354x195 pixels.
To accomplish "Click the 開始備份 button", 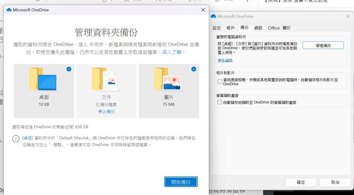I will [181, 182].
